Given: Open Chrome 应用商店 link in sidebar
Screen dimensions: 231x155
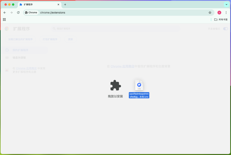Looking at the screenshot, I should pos(26,68).
